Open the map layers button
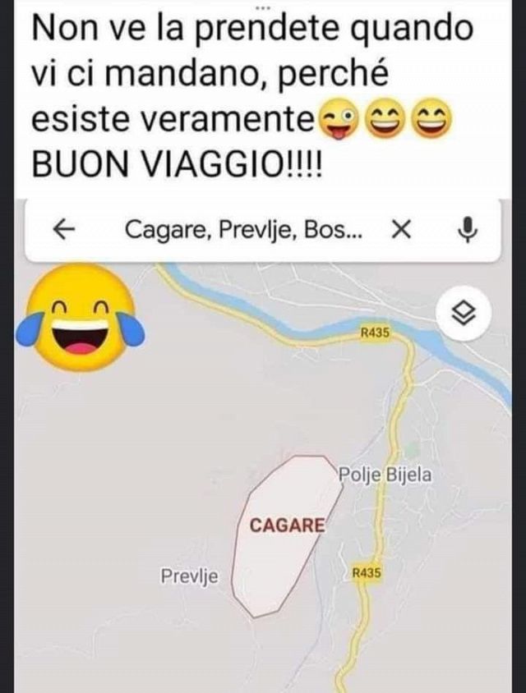526x693 pixels. tap(464, 314)
